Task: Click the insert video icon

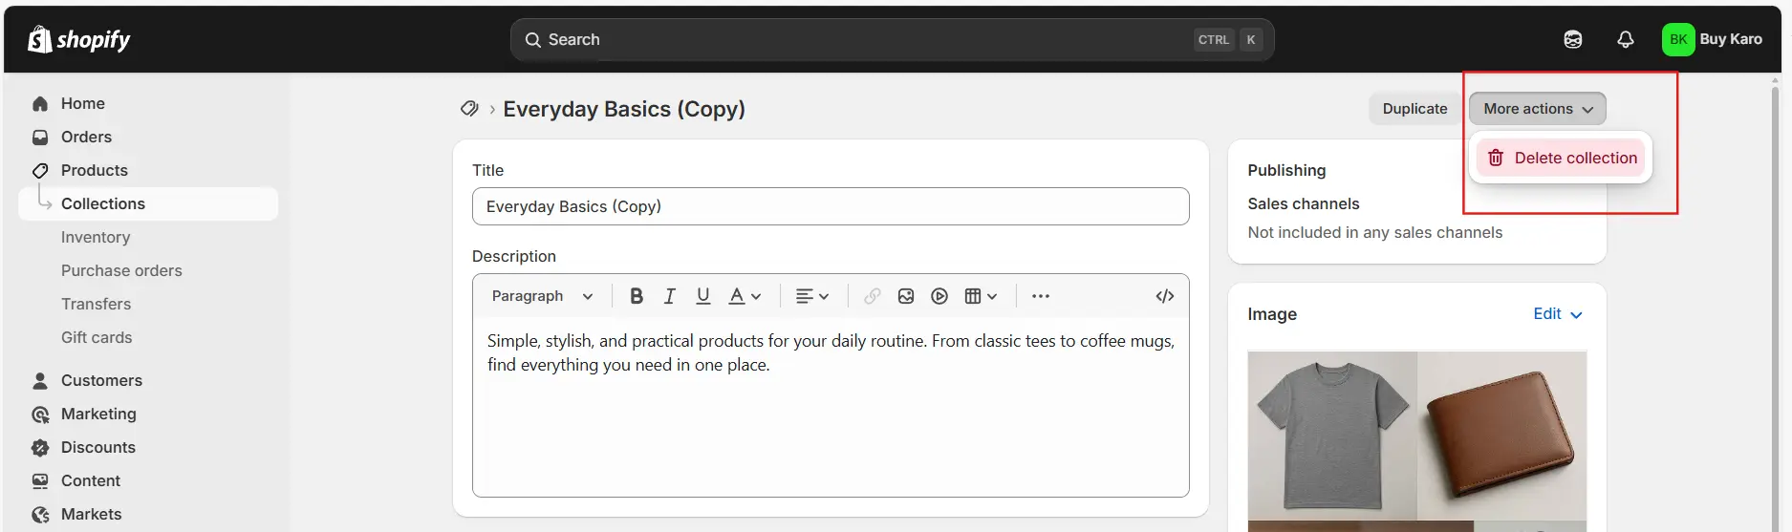Action: coord(939,296)
